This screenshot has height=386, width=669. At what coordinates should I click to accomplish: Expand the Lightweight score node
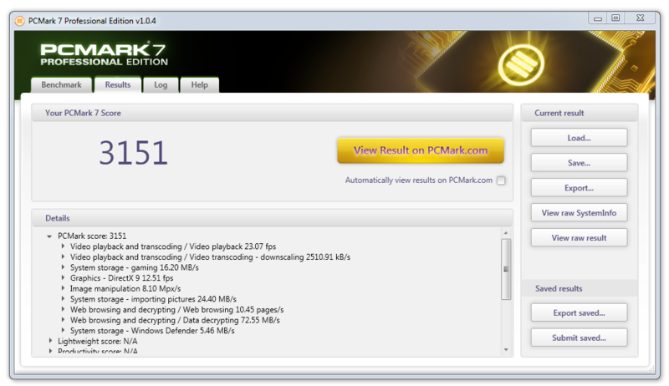click(x=50, y=341)
